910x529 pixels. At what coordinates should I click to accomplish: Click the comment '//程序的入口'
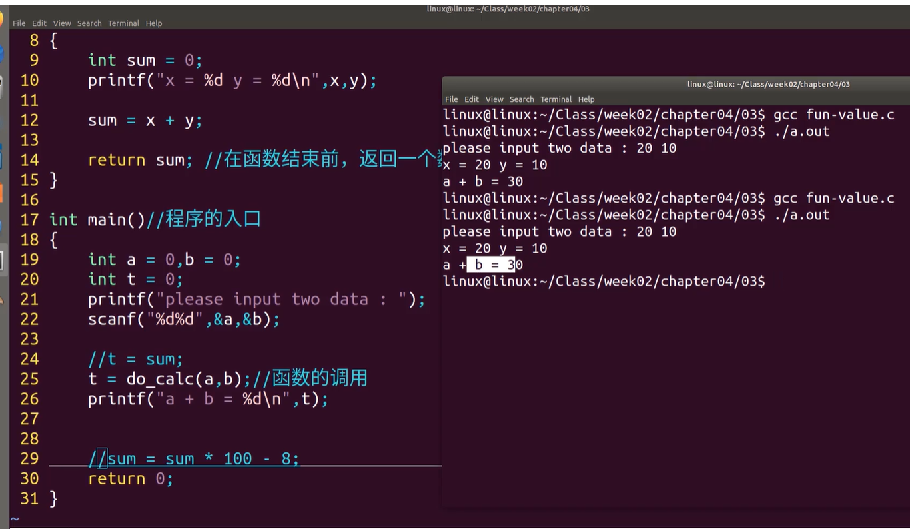[x=203, y=219]
